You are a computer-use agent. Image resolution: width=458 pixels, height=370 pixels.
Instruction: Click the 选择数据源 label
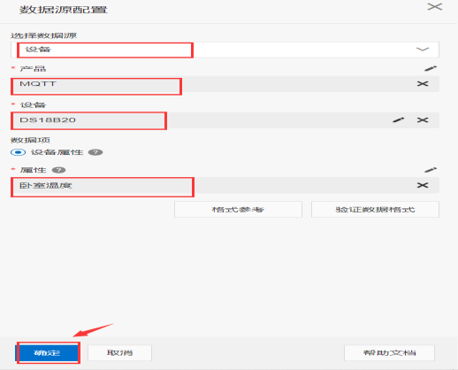click(x=43, y=35)
